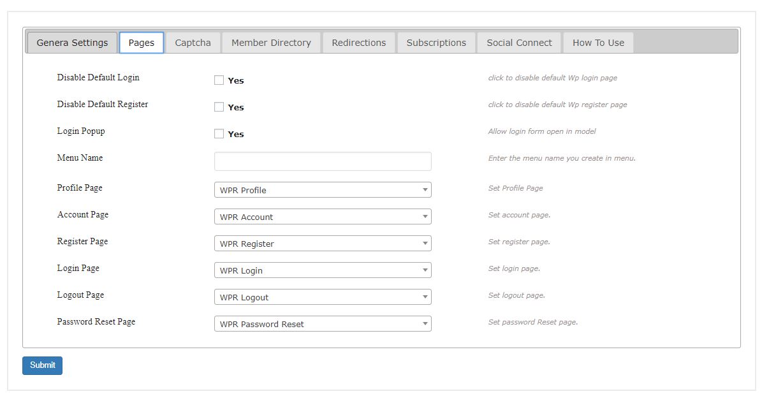Click the 'click to disable default Wp register page' hint
Viewport: 762px width, 403px height.
pos(557,105)
